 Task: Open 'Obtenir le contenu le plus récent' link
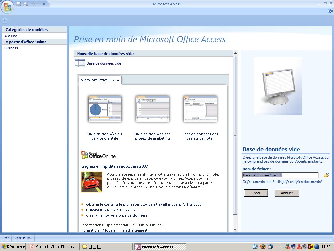(x=144, y=204)
